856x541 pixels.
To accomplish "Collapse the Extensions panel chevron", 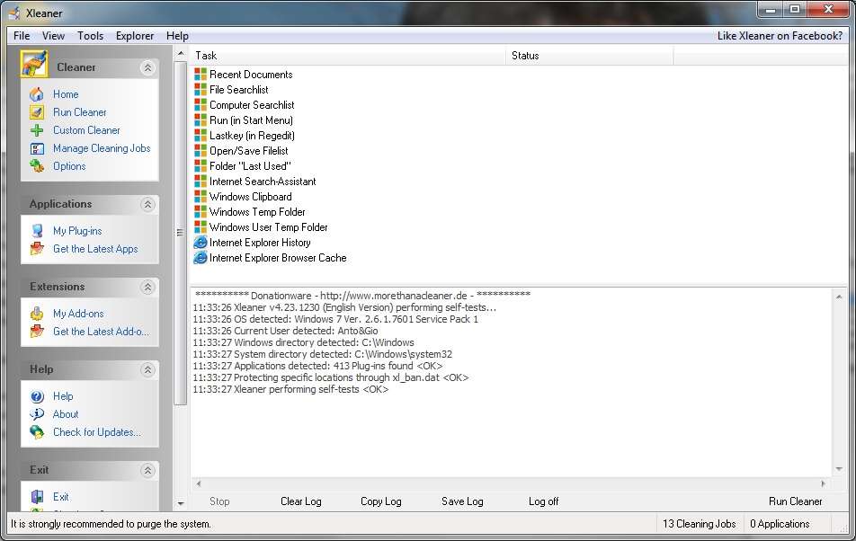I will [147, 287].
